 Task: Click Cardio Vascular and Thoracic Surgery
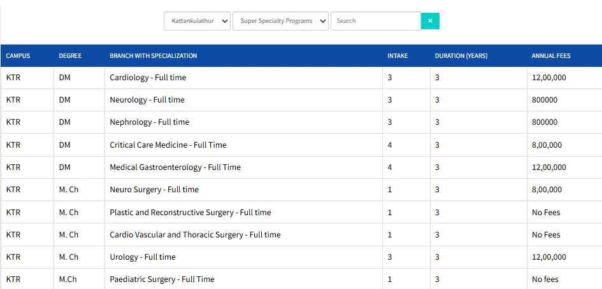click(x=195, y=235)
